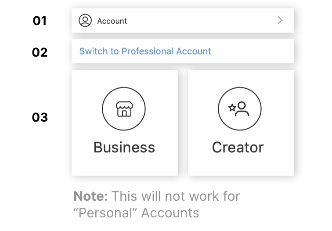Screen dimensions: 332x231
Task: Expand Account row via right chevron
Action: 280,20
